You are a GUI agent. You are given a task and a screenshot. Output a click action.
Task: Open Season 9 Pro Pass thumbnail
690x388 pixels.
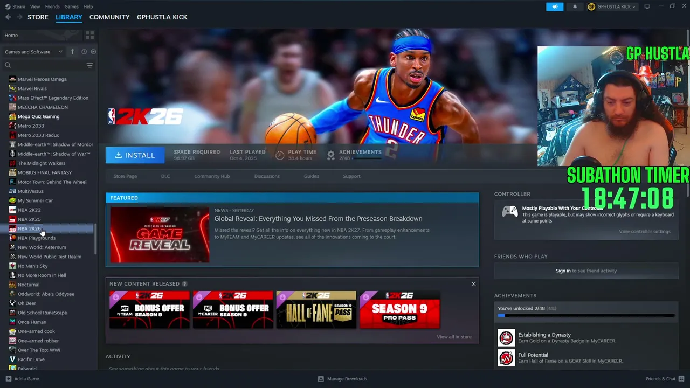(399, 310)
